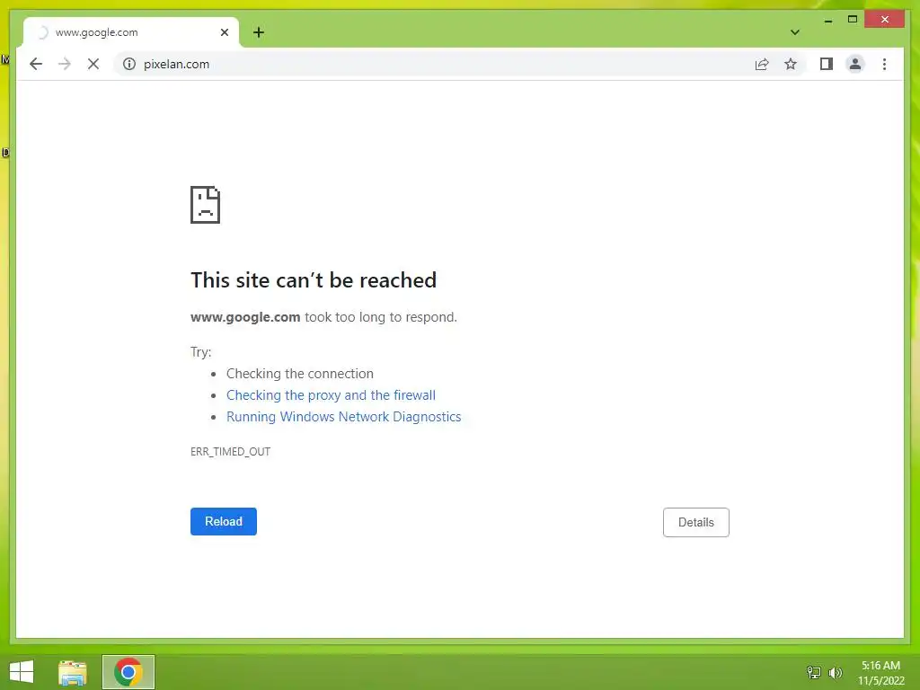Show error Details

(x=696, y=522)
